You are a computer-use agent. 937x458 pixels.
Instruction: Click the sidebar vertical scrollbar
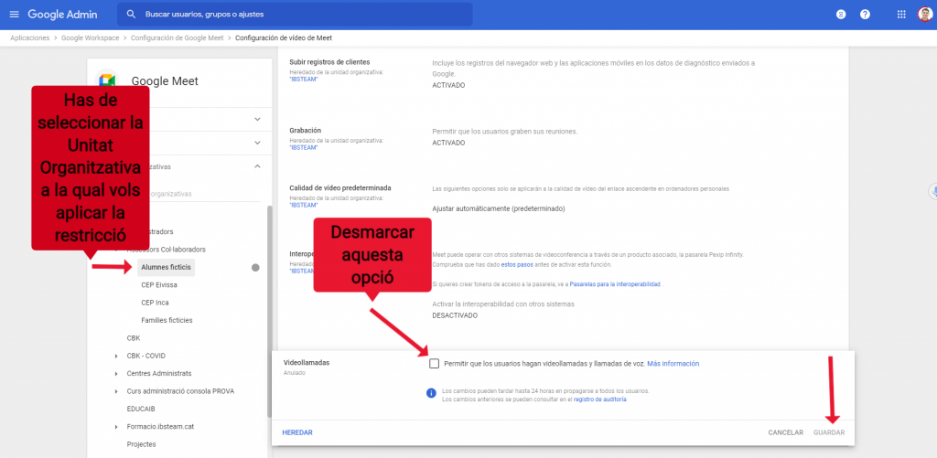[270, 311]
